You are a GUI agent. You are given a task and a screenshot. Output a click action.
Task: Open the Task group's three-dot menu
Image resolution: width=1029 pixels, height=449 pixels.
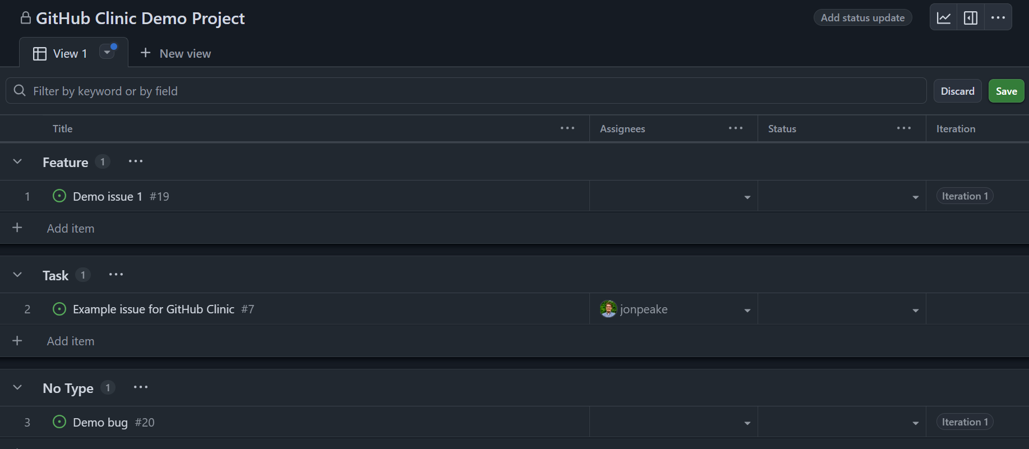[x=116, y=275]
